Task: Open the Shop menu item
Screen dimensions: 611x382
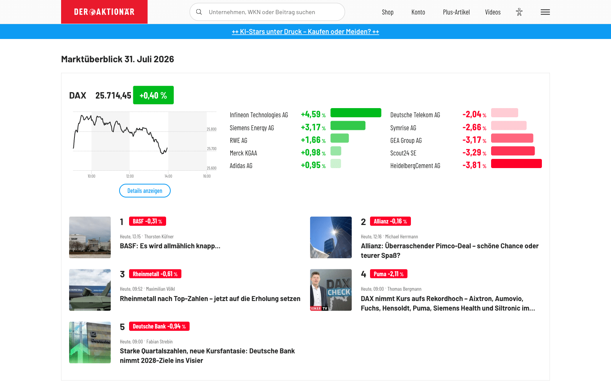Action: 388,12
